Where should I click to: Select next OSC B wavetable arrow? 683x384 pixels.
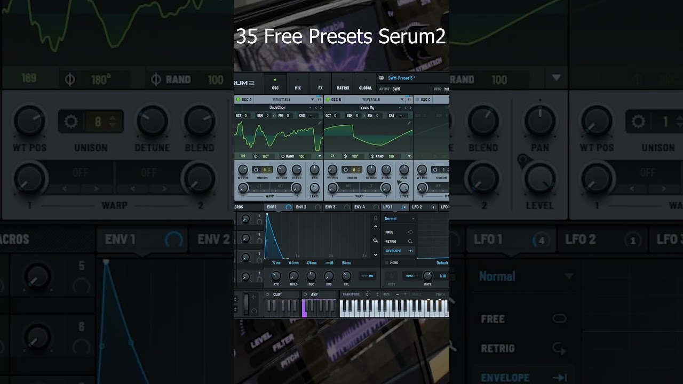410,107
